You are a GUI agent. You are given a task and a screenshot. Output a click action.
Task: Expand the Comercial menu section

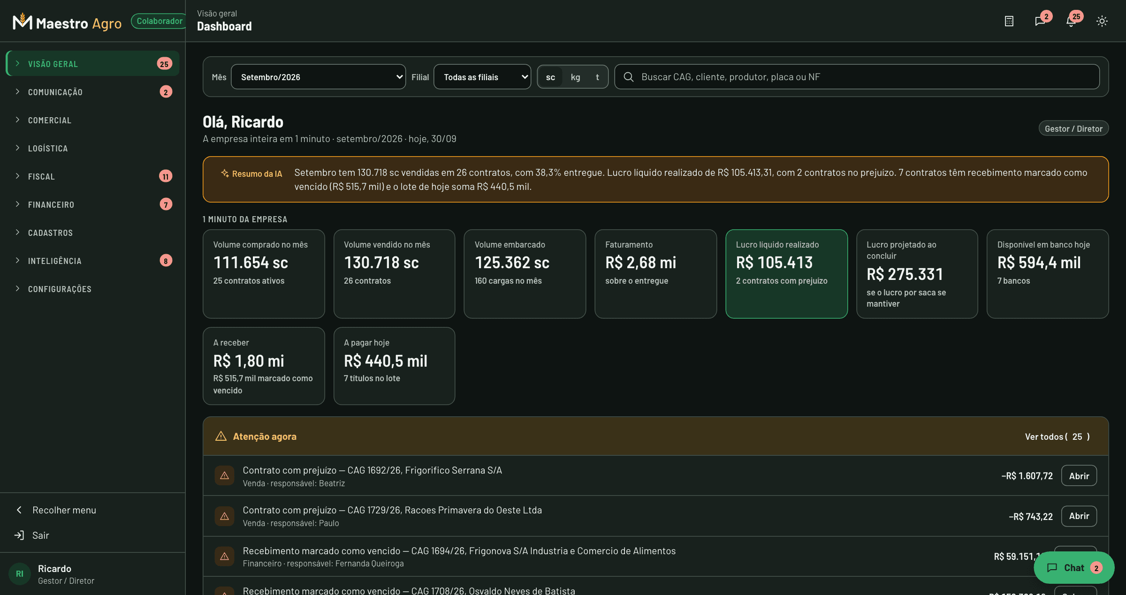point(93,120)
